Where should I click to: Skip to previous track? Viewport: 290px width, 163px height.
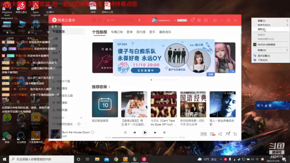click(134, 133)
